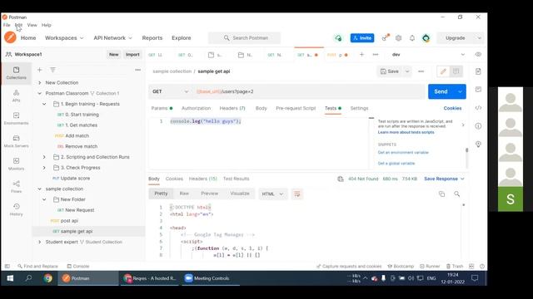Click the Search Postman box

(245, 38)
